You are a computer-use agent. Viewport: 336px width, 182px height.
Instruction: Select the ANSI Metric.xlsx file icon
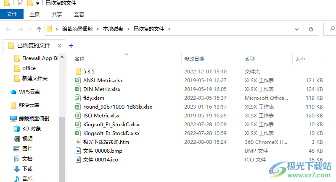click(77, 81)
